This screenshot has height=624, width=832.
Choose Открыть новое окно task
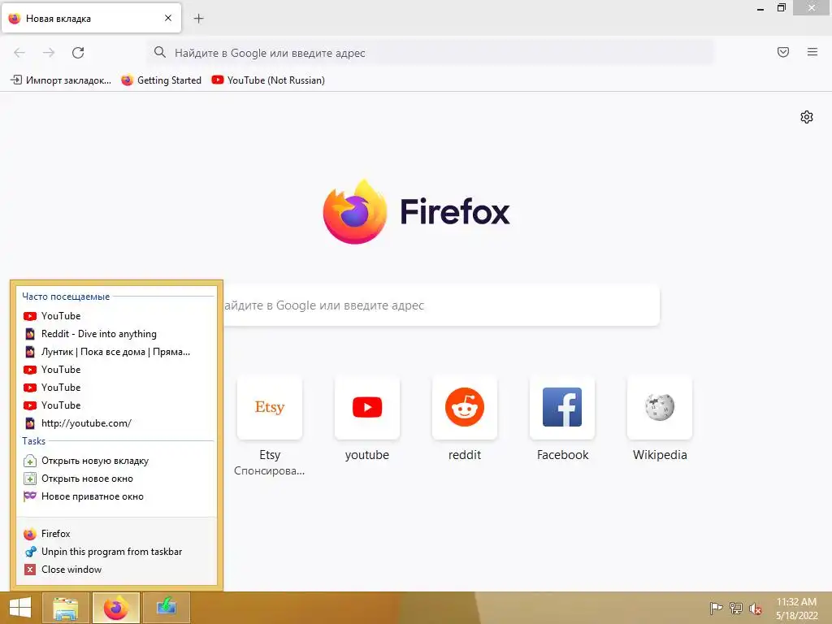(x=116, y=479)
